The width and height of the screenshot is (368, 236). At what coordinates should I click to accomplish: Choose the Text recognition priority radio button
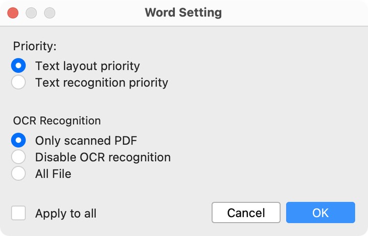tap(18, 82)
